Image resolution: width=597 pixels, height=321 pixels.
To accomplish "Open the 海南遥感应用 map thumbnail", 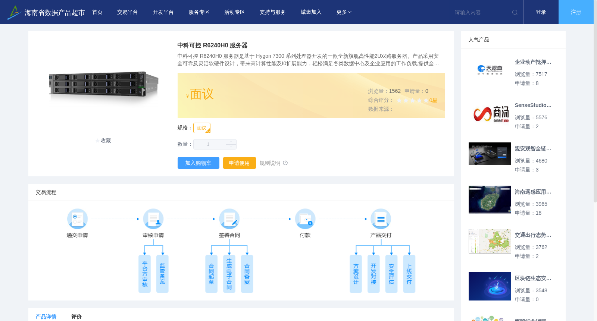I will click(x=490, y=199).
